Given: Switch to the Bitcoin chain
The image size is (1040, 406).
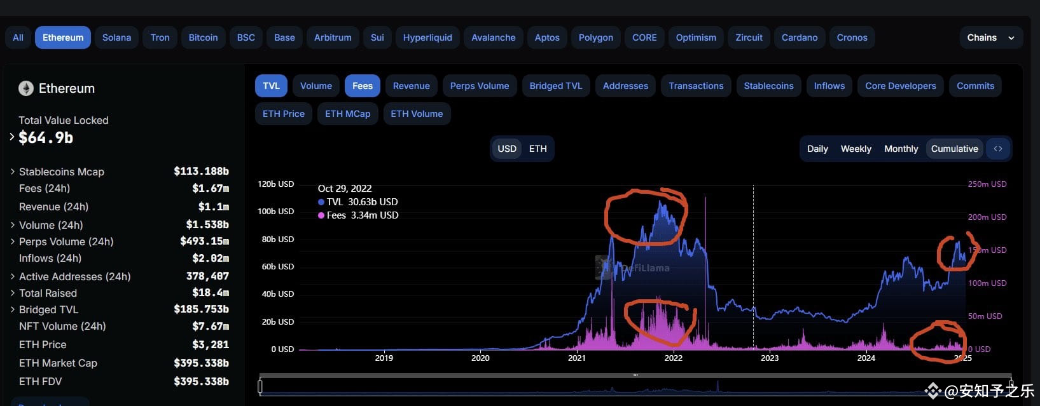Looking at the screenshot, I should click(204, 37).
